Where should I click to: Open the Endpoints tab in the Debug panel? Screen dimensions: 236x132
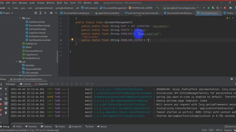(41, 84)
